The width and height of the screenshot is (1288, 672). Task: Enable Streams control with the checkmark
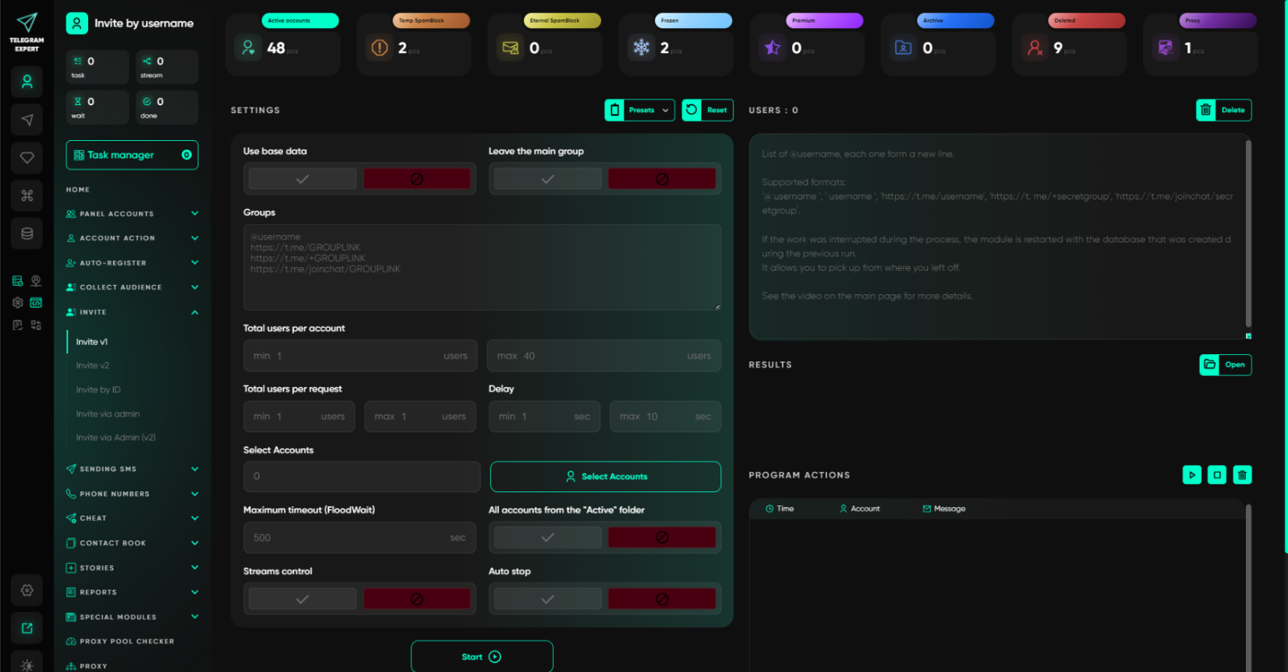[x=303, y=599]
